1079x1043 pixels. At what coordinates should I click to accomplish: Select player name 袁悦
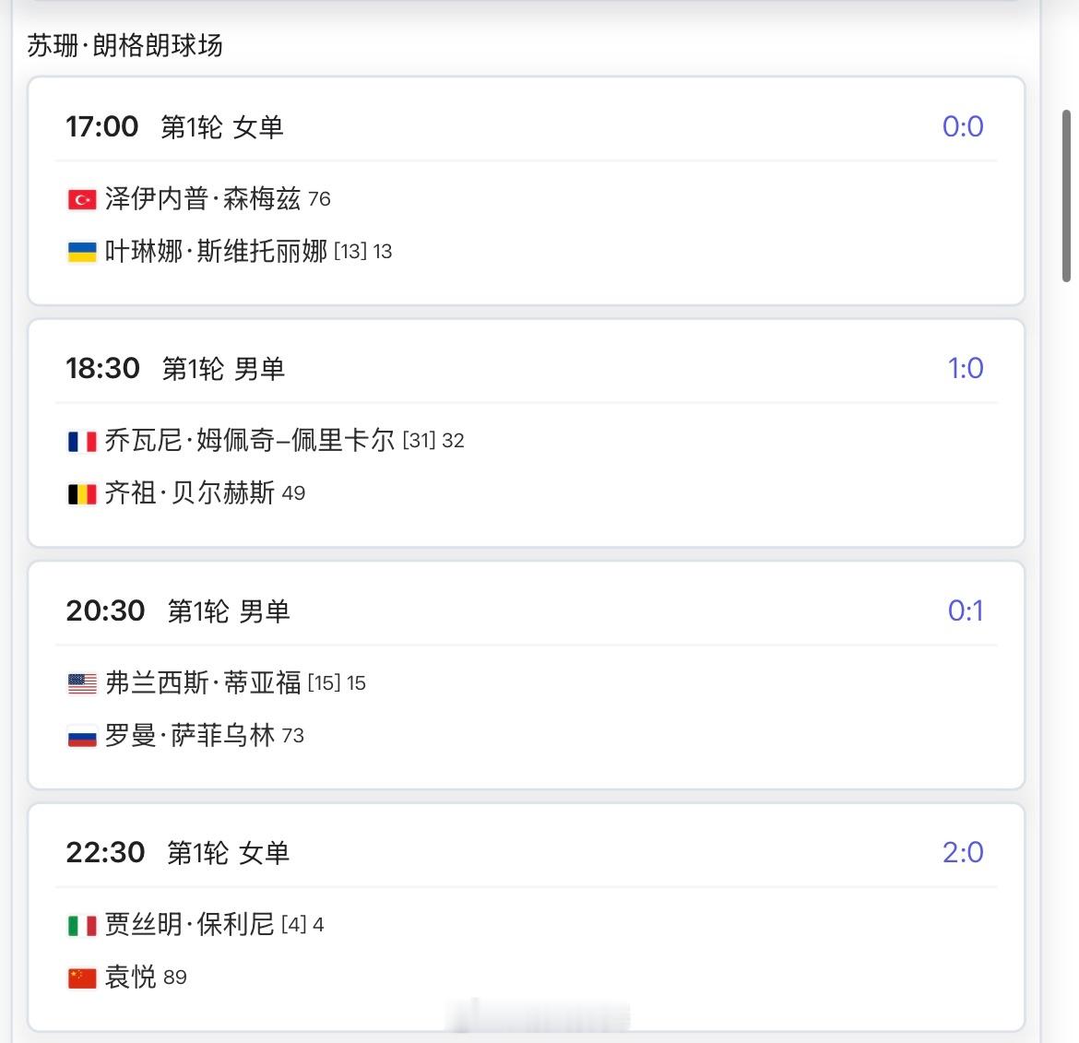tap(130, 977)
